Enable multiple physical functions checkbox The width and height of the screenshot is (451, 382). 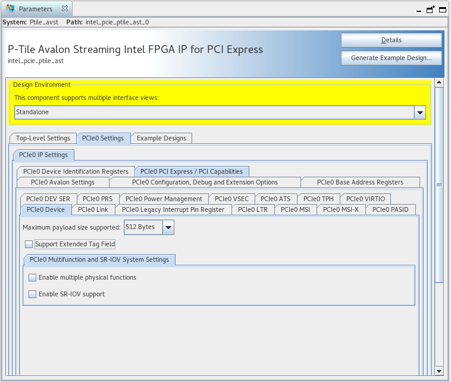[33, 278]
